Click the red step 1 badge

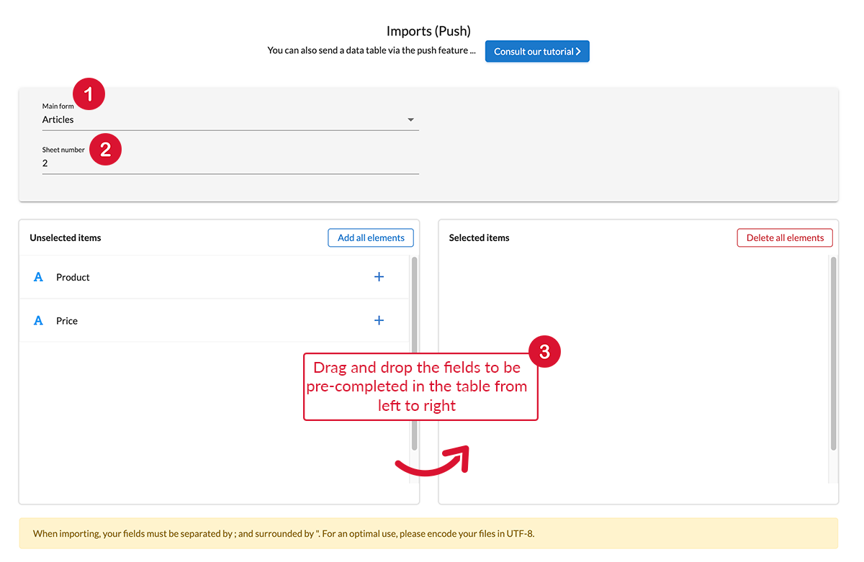coord(89,94)
